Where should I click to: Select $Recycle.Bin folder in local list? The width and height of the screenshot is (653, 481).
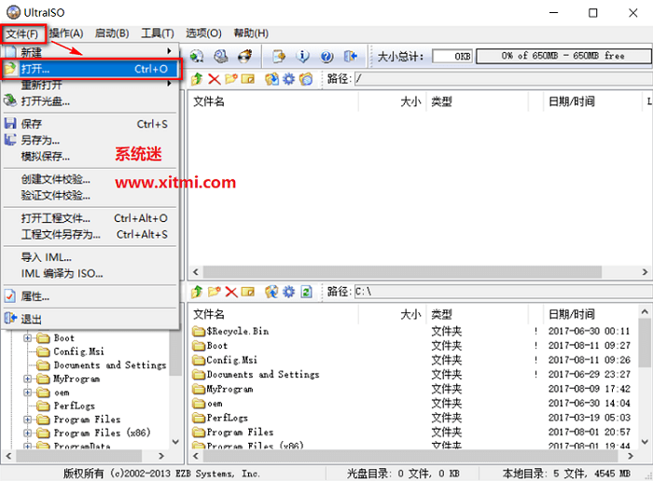[x=231, y=331]
